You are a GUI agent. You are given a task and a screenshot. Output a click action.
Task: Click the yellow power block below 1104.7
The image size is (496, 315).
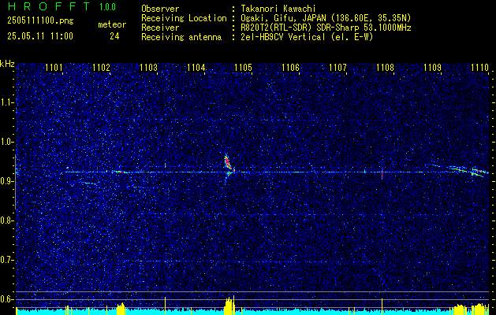[229, 306]
